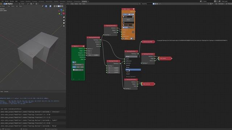This screenshot has width=232, height=130.
Task: Toggle camera view with the camera icon
Action: tap(64, 23)
